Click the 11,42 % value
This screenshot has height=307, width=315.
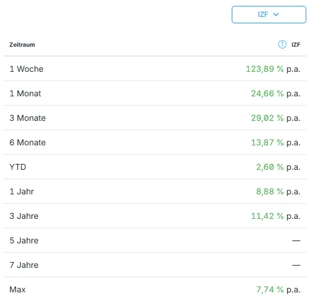coord(267,216)
